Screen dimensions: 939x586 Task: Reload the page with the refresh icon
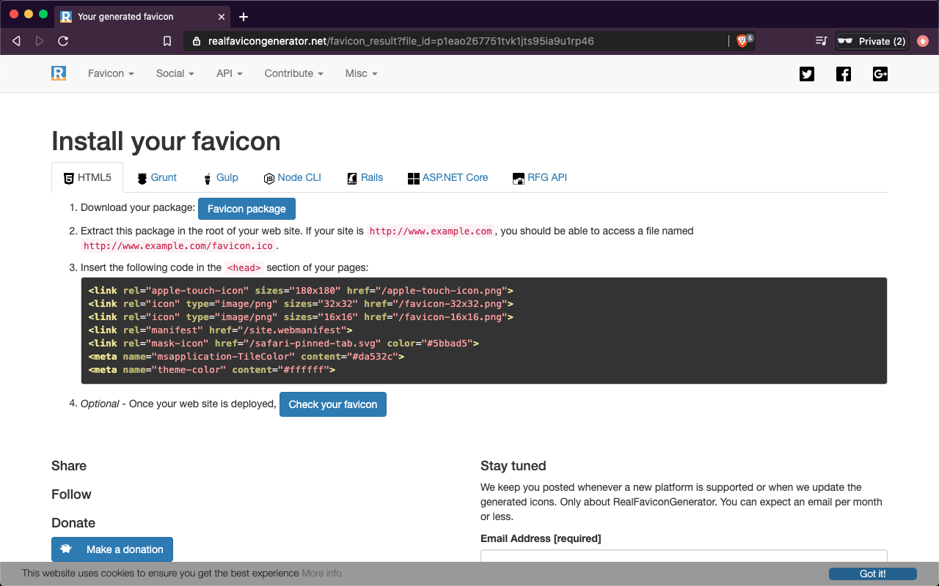point(63,41)
